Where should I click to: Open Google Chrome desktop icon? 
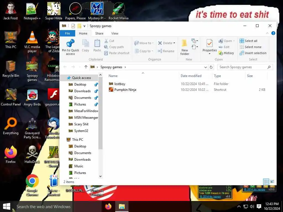(x=32, y=185)
